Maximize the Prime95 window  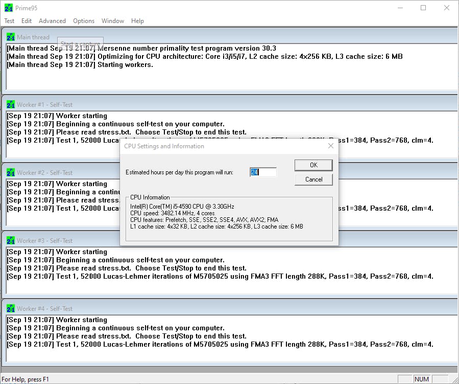click(x=423, y=8)
